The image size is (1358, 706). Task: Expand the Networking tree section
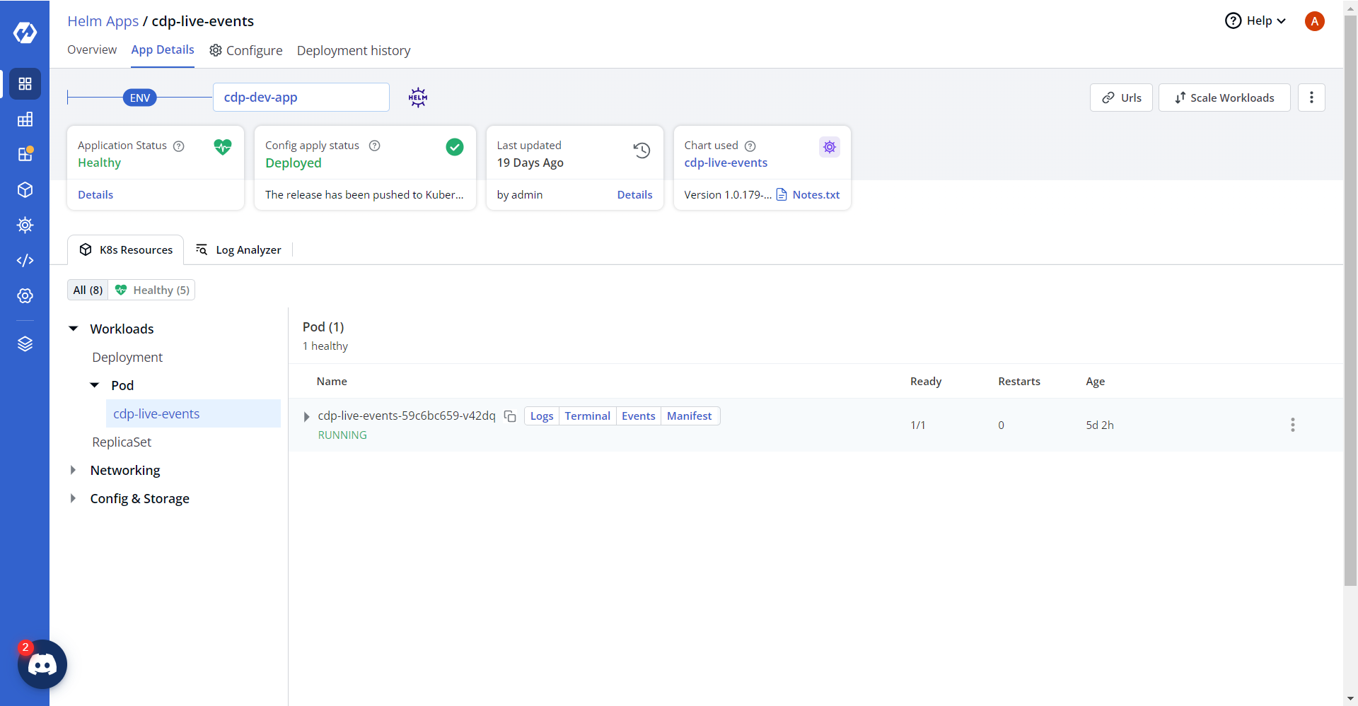(x=74, y=470)
